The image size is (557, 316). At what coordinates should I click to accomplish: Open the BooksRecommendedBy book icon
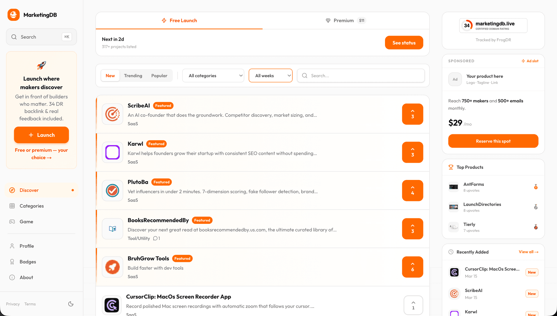point(113,229)
